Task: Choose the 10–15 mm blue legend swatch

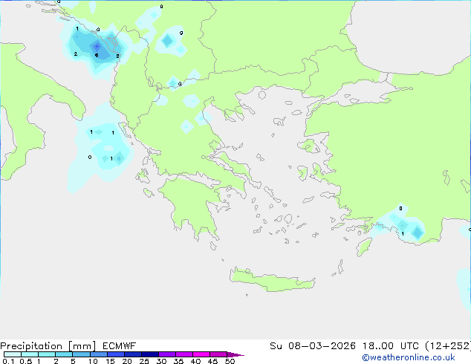Action: (99, 354)
